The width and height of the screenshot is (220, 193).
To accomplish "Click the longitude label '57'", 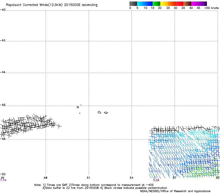I will click(x=175, y=178).
